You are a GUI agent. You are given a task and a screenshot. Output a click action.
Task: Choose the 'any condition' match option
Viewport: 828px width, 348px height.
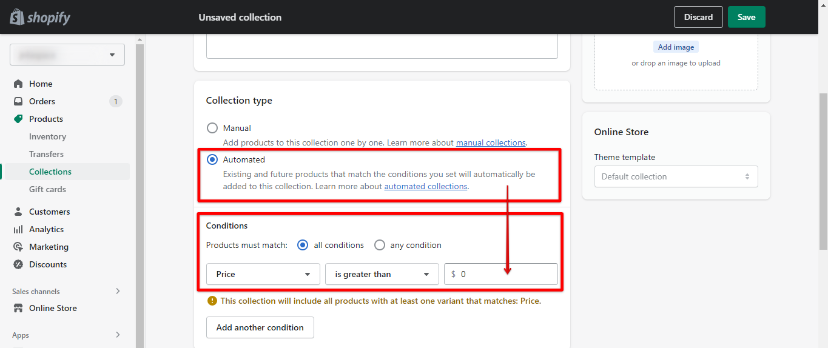(x=380, y=245)
